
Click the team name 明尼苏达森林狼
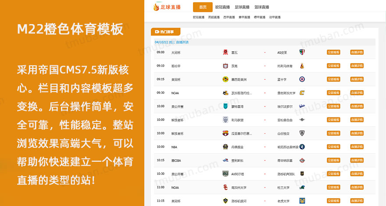[288, 147]
